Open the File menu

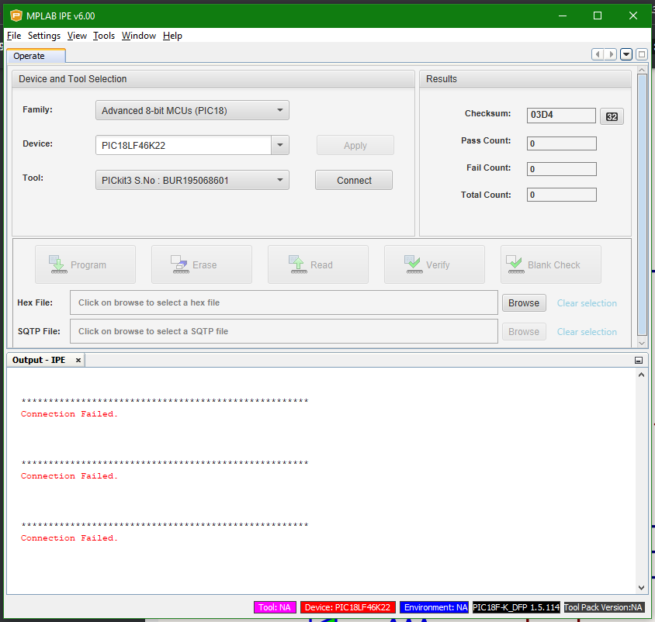pyautogui.click(x=14, y=36)
